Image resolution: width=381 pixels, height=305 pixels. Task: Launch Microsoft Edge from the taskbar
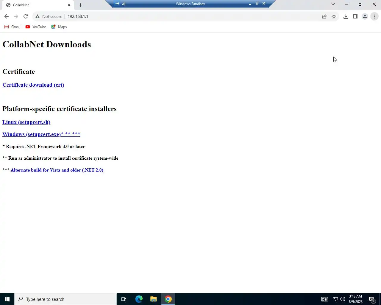[x=139, y=299]
